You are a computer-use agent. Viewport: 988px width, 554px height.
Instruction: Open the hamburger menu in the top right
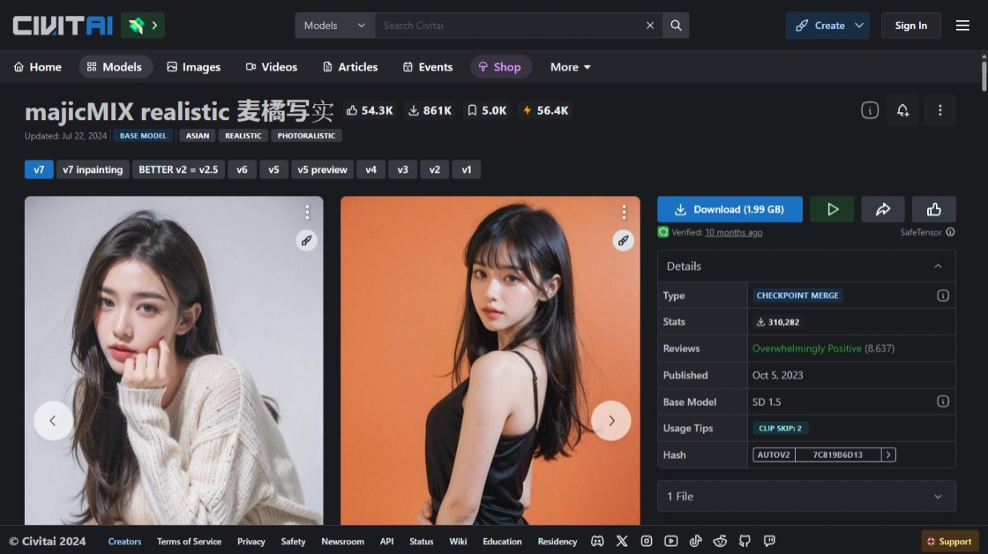962,25
